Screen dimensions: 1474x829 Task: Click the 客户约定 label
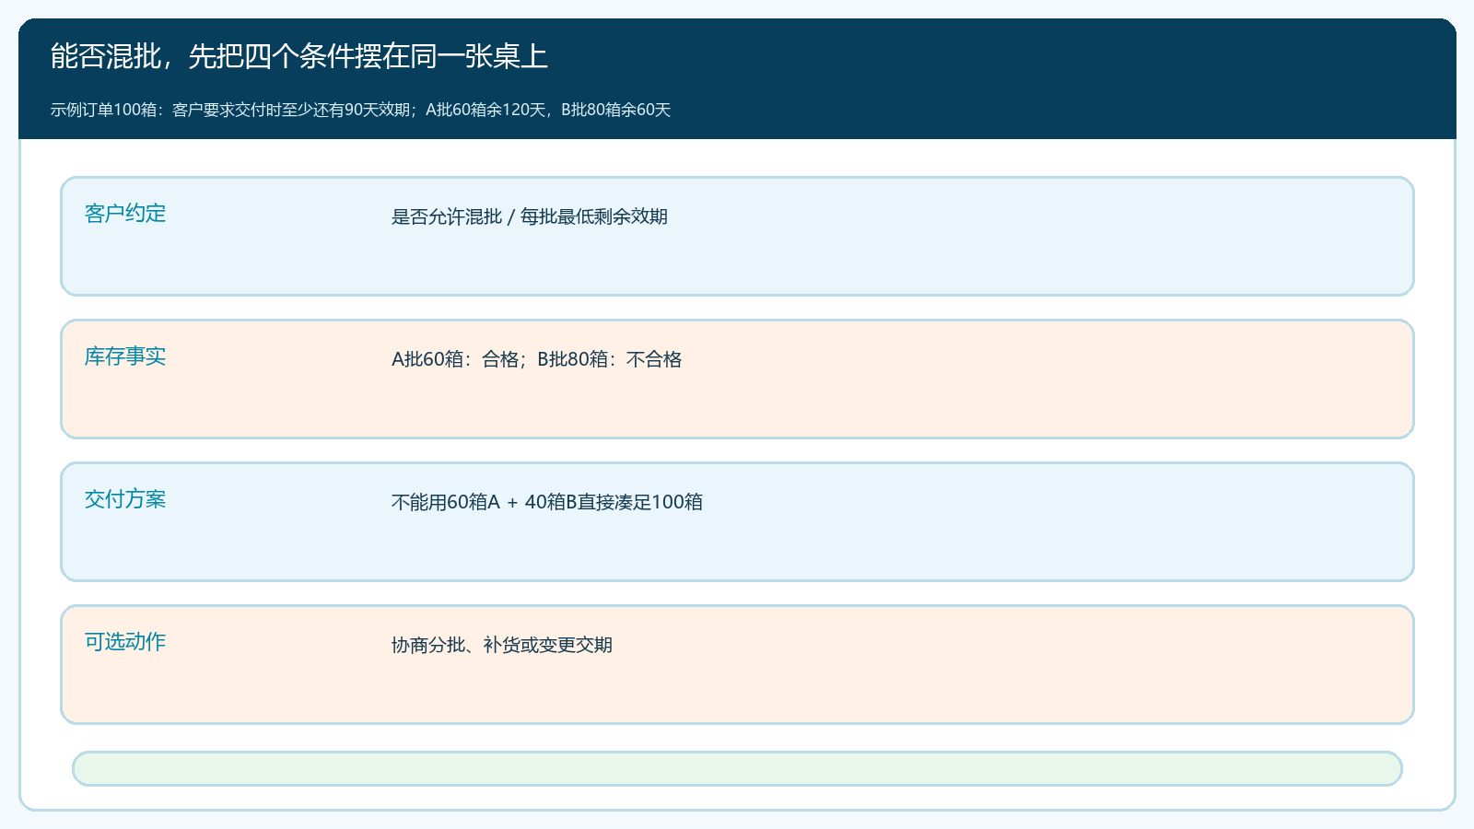pyautogui.click(x=125, y=214)
